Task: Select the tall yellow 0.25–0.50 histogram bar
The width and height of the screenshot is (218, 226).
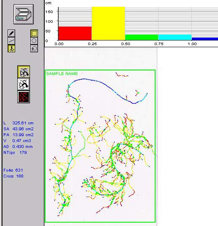Action: 108,23
